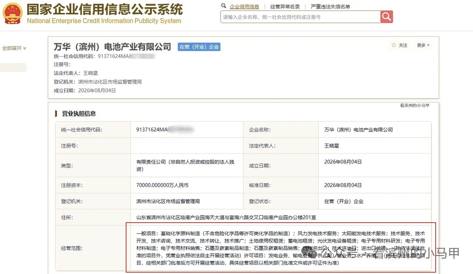Click the 法定代表人 label cell in the table
Viewport: 473px width, 274px height.
point(280,146)
